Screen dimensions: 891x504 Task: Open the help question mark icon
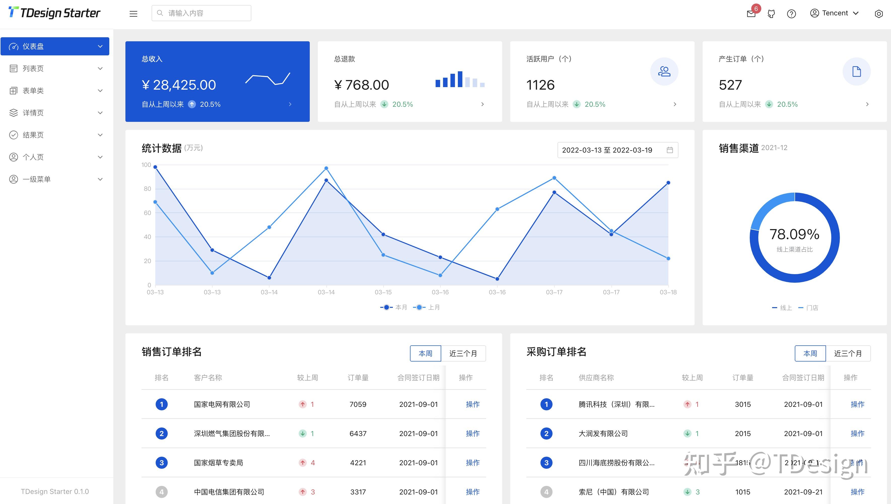click(x=791, y=14)
